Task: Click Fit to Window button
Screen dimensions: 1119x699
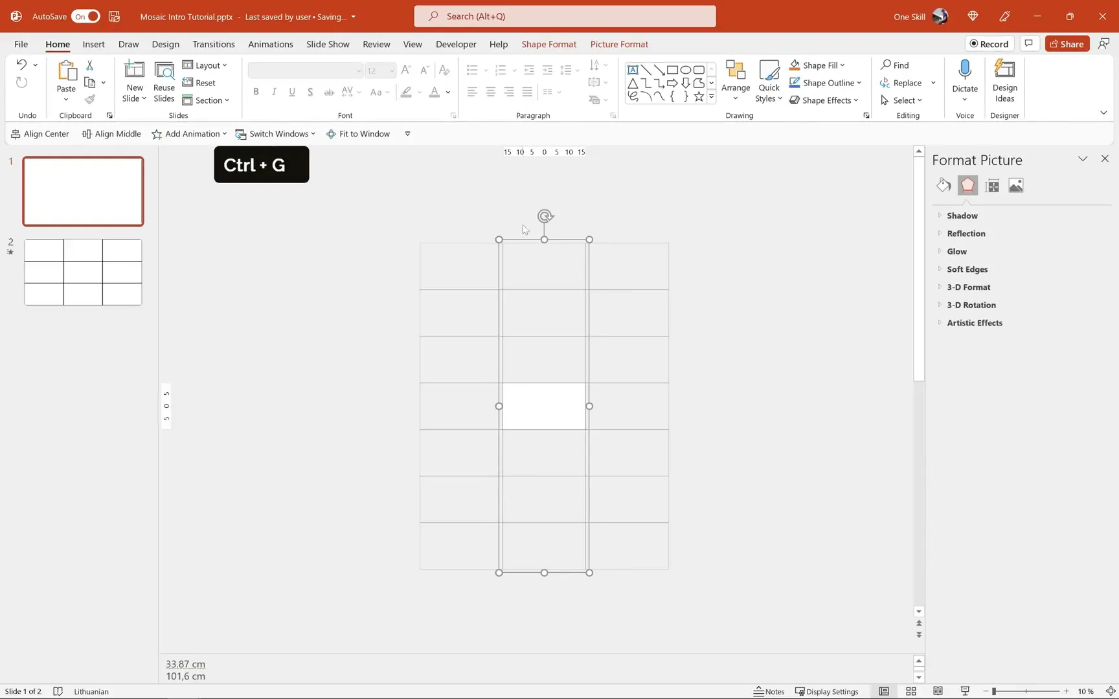Action: coord(358,134)
